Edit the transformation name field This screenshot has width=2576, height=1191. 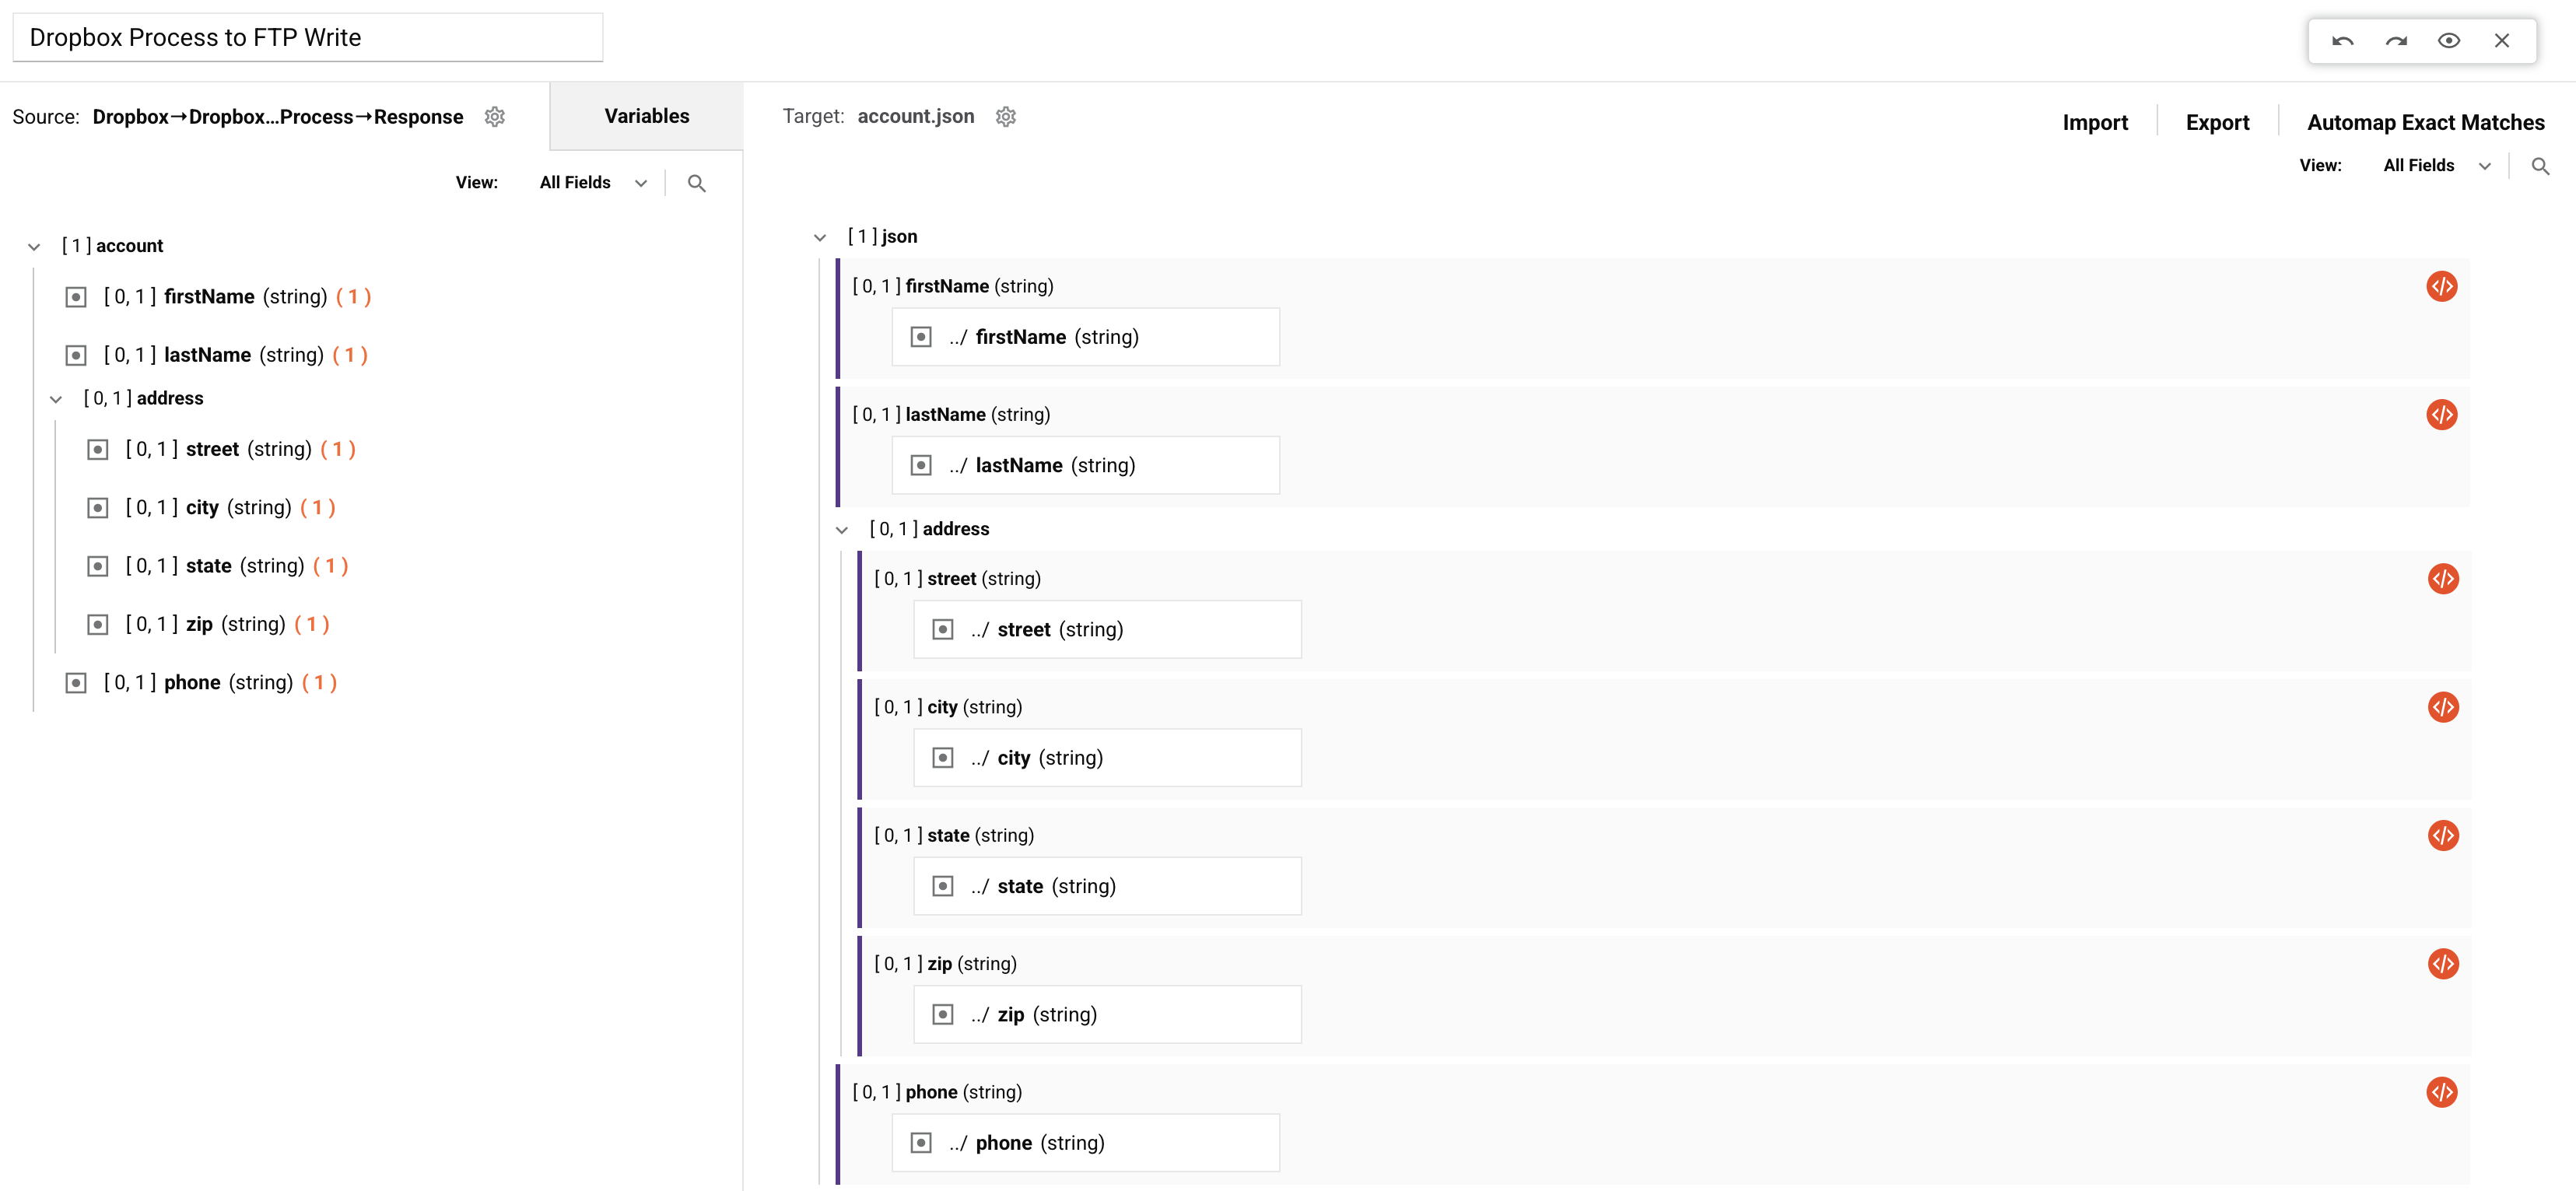coord(307,38)
